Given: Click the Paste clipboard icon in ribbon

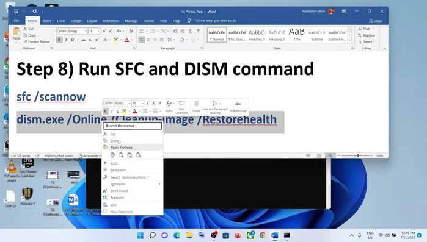Looking at the screenshot, I should coord(16,32).
